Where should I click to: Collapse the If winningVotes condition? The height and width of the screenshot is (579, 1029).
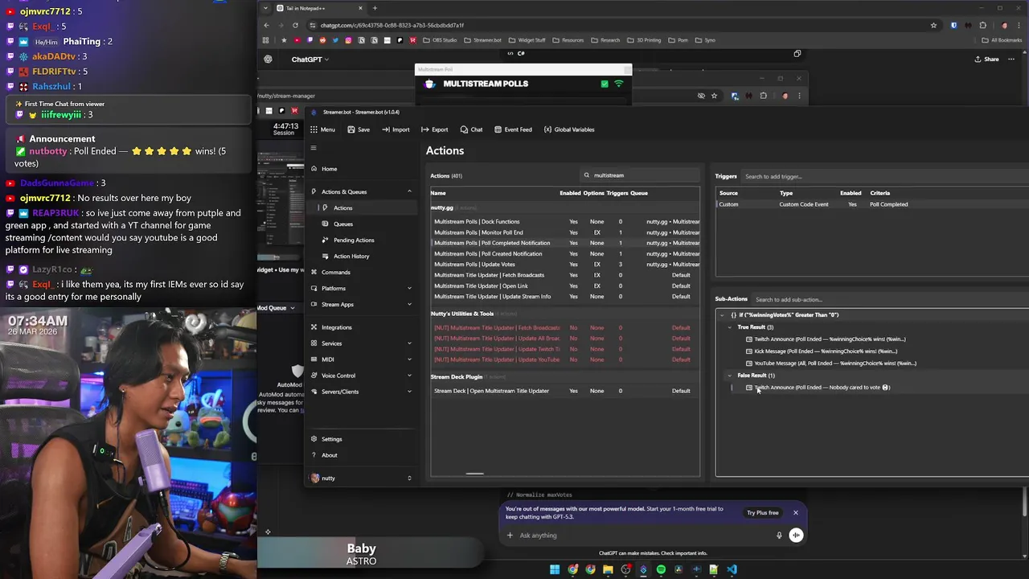722,315
